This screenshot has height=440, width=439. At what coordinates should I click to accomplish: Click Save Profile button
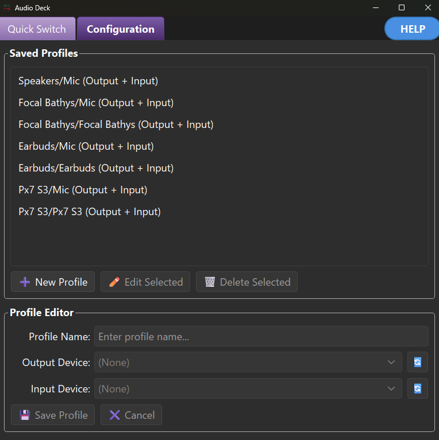(x=53, y=415)
